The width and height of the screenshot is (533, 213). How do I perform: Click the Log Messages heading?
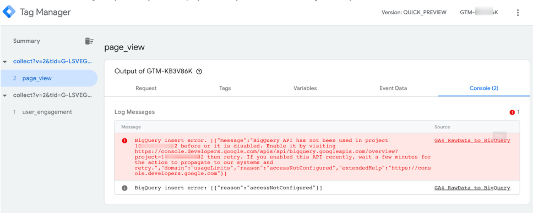(134, 112)
